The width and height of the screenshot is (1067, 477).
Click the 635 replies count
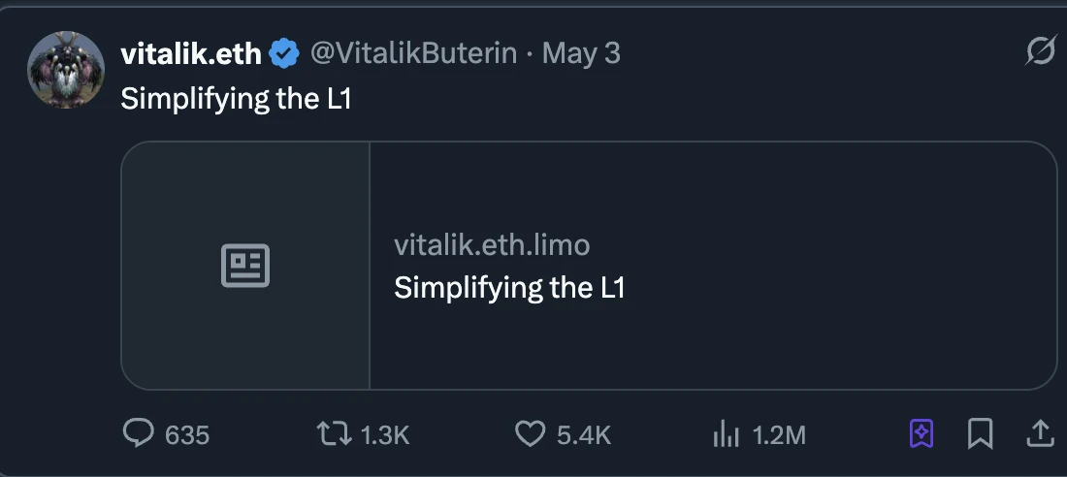point(187,435)
